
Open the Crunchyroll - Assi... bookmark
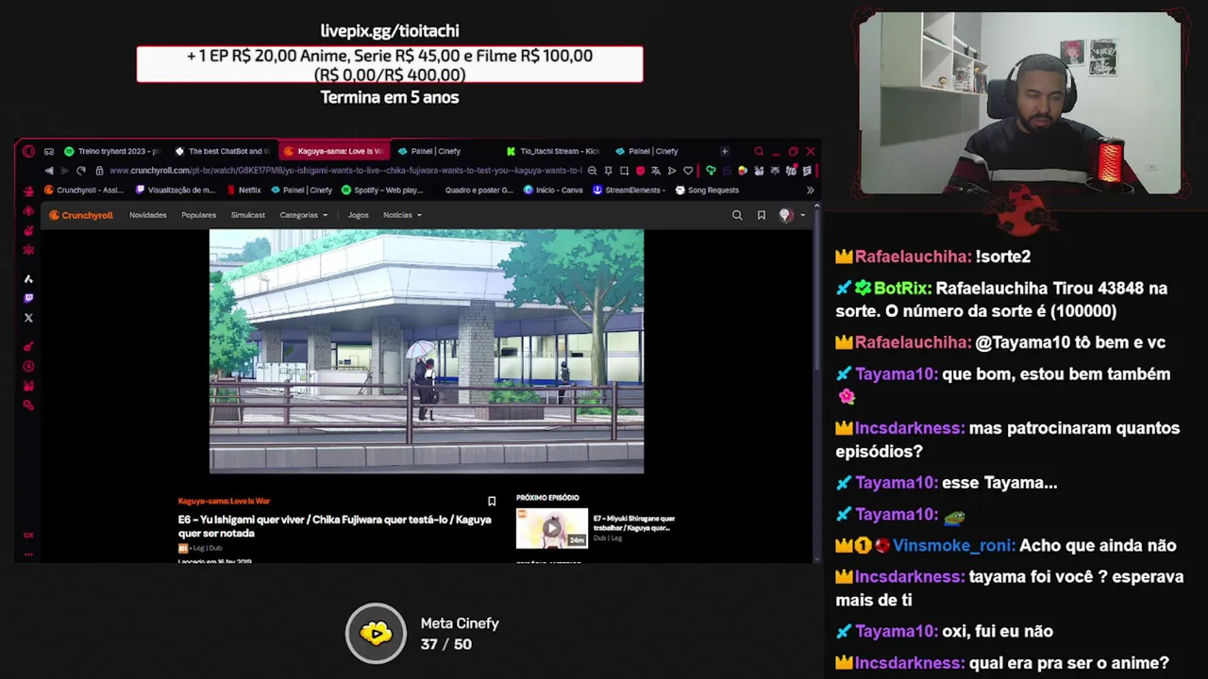click(x=84, y=190)
